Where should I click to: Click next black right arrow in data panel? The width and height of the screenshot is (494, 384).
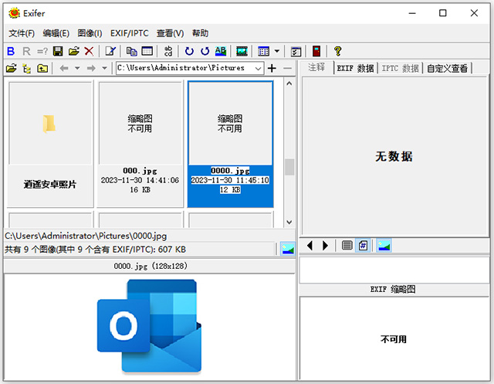pyautogui.click(x=325, y=245)
